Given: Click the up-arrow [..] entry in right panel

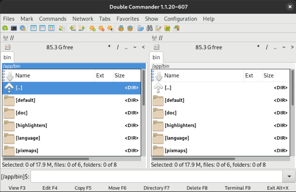Looking at the screenshot, I should click(x=168, y=88).
